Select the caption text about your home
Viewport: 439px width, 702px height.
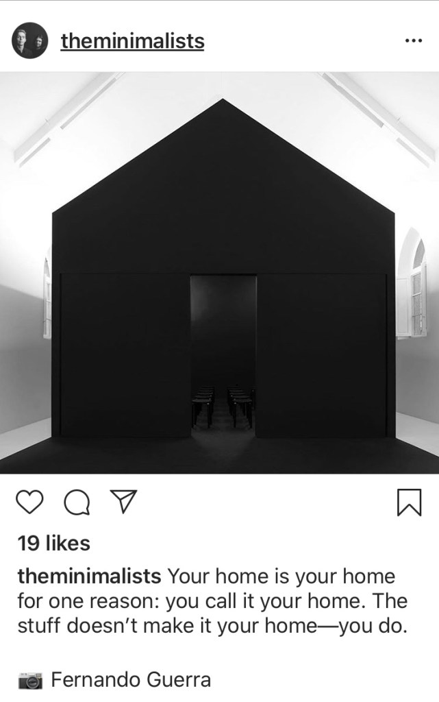[x=212, y=601]
